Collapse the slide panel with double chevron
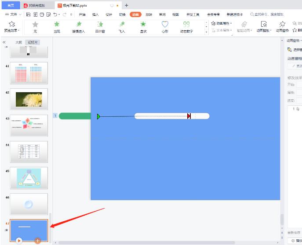 [x=4, y=42]
